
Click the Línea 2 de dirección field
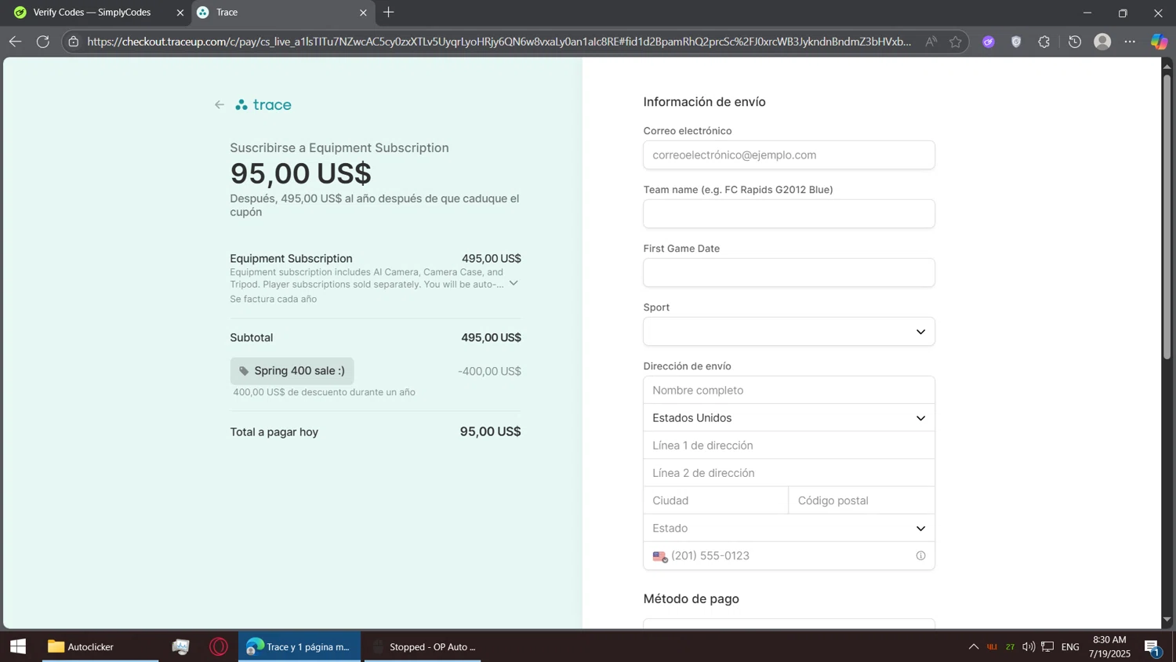(789, 473)
